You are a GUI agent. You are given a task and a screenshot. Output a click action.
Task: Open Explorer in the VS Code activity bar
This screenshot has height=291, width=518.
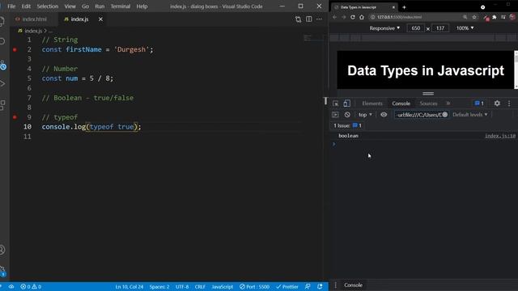pyautogui.click(x=2, y=21)
